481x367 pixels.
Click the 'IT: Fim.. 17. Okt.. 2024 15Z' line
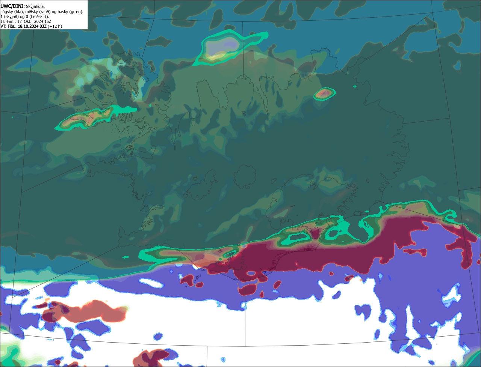tap(26, 21)
